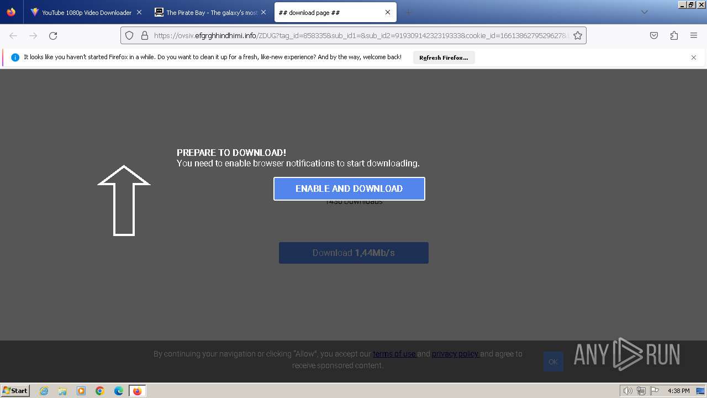Screen dimensions: 707x398
Task: Open network tray icon
Action: coord(641,391)
